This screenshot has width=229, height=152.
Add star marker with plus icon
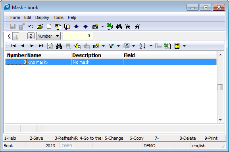pos(77,46)
